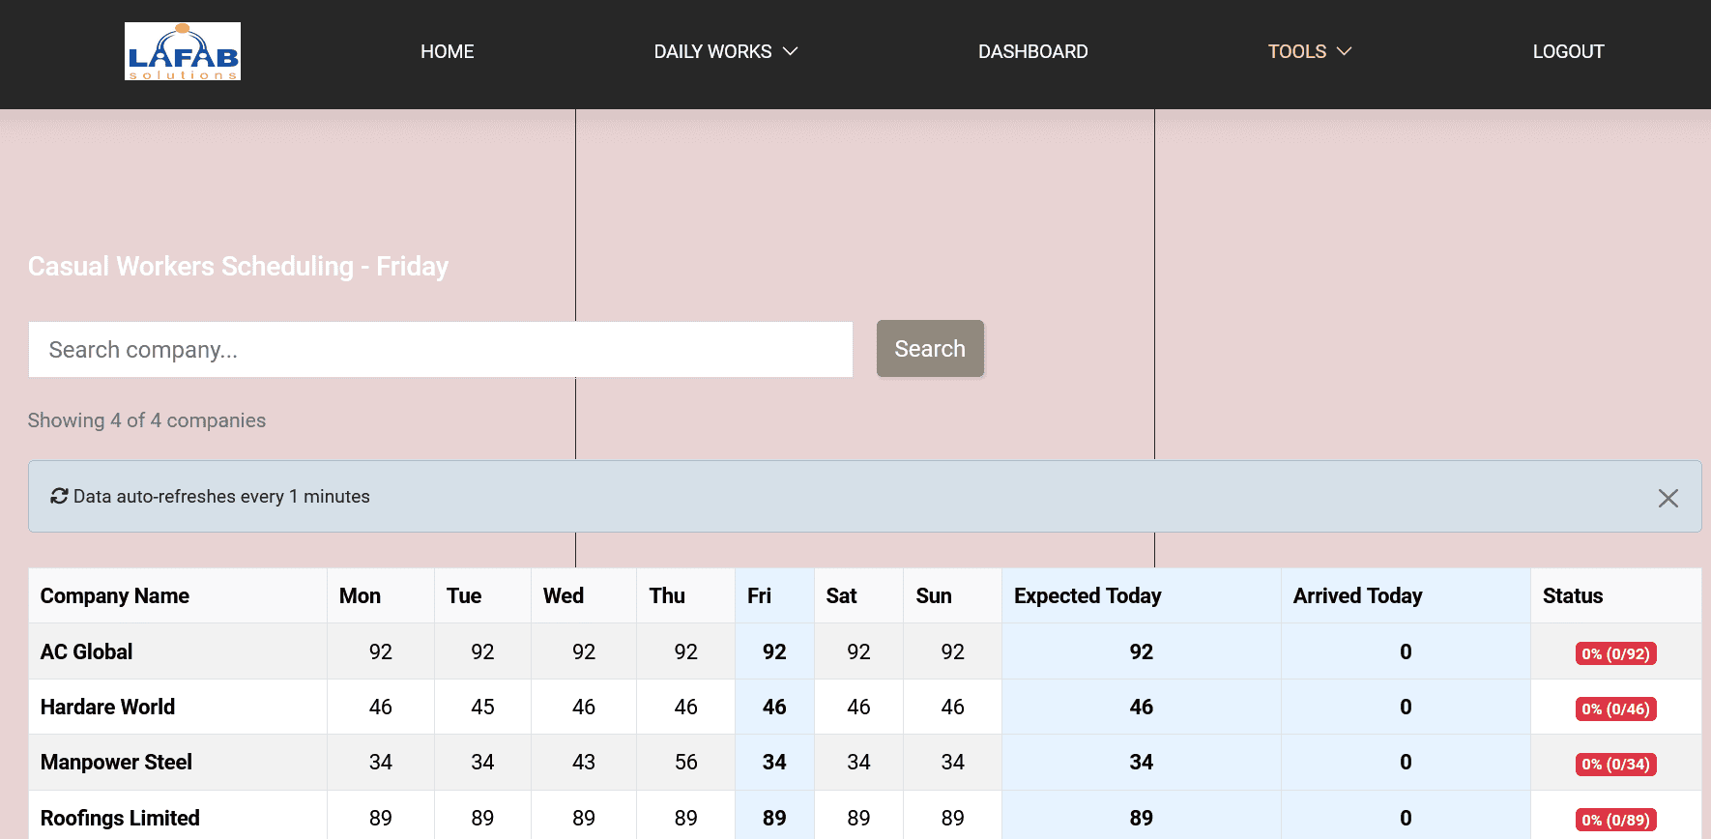Go to DASHBOARD
Viewport: 1711px width, 839px height.
point(1032,51)
